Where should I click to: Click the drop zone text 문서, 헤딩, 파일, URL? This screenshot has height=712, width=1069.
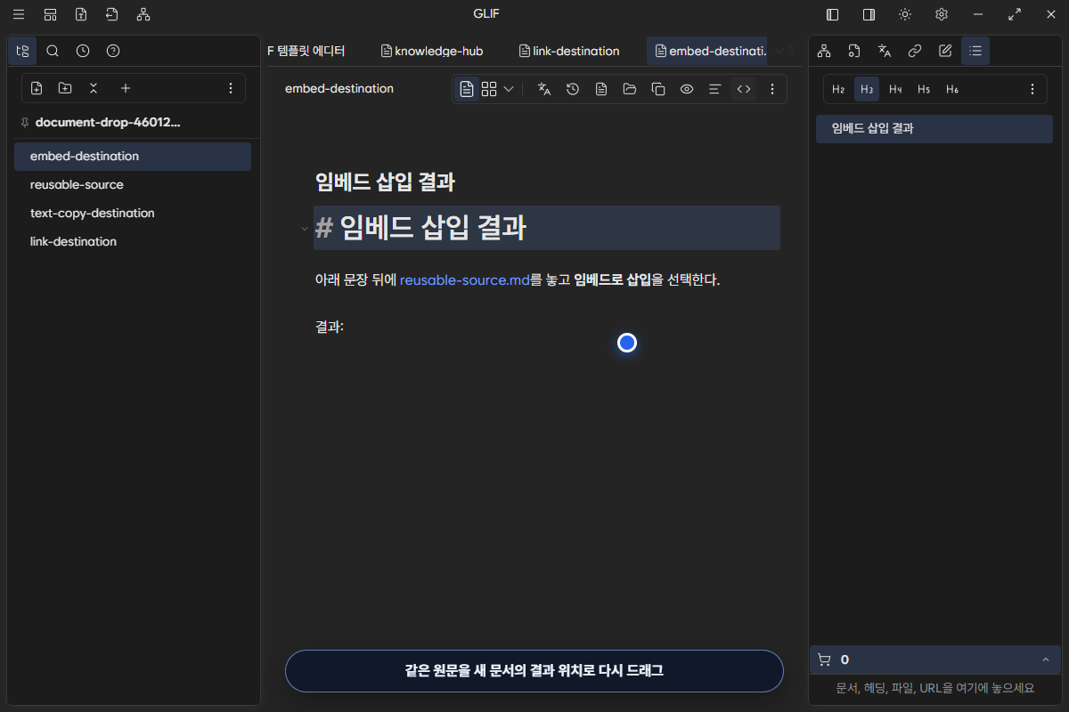coord(934,688)
